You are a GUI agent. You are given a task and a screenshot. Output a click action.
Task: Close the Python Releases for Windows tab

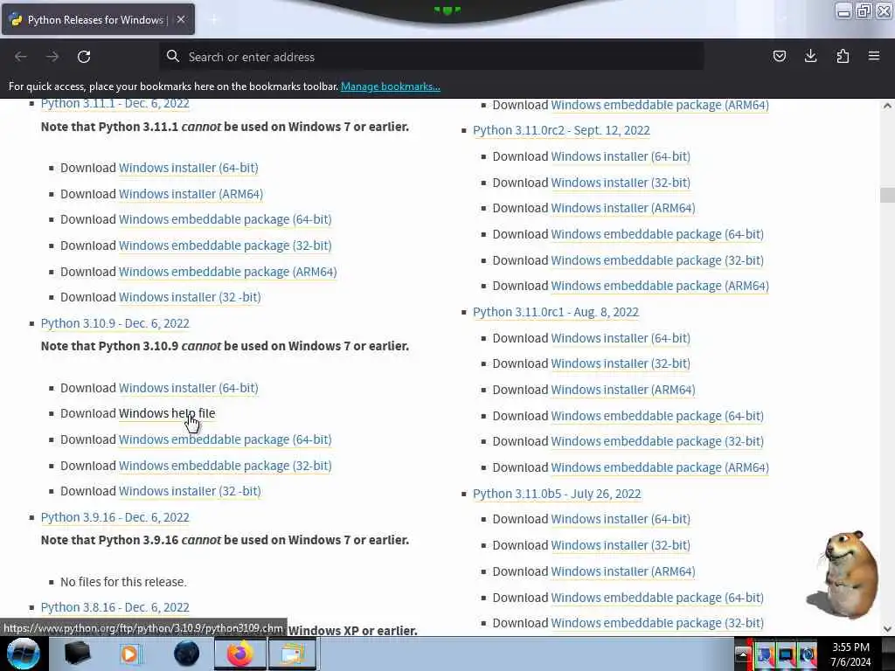point(180,19)
